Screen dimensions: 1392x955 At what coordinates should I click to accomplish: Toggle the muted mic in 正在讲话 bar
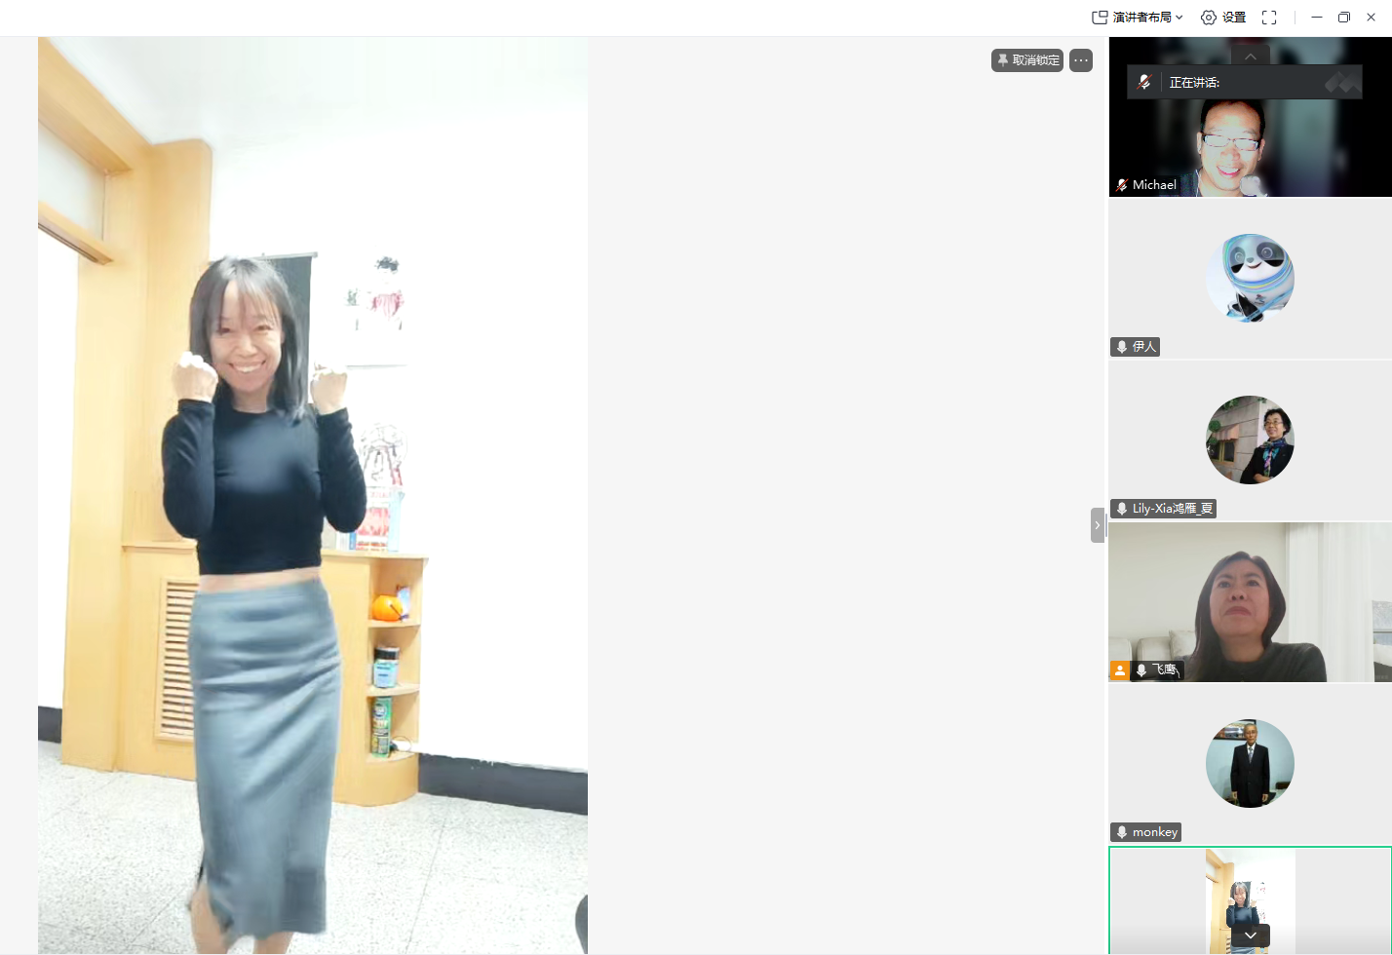click(x=1144, y=82)
